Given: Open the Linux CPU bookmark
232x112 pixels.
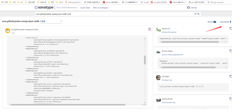Looking at the screenshot, I should [130, 2].
